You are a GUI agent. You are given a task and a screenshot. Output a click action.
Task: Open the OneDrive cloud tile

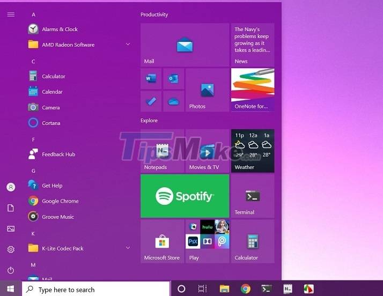(173, 101)
